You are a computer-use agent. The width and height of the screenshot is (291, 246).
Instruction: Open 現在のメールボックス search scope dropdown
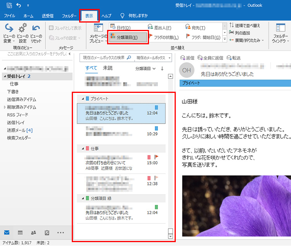point(170,58)
